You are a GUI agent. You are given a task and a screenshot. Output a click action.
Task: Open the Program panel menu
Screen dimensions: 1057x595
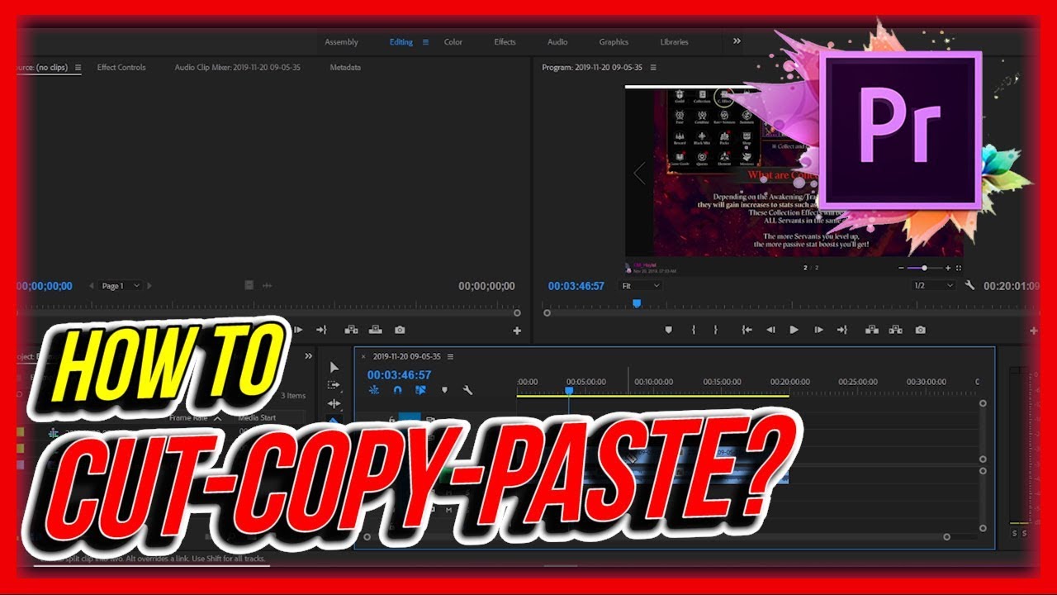click(x=652, y=67)
